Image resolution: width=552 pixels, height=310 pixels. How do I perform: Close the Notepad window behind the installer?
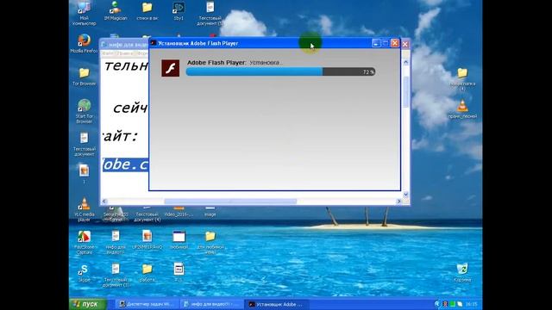[x=405, y=44]
